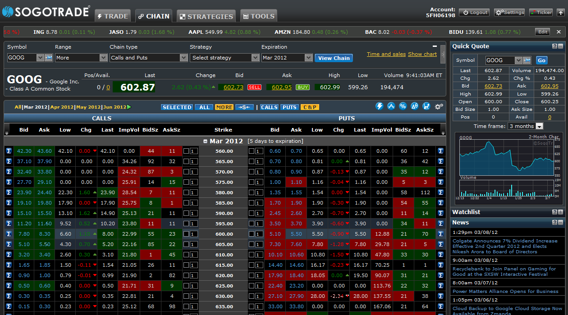Click the Quick Quote Go button
This screenshot has height=315, width=568.
[541, 60]
